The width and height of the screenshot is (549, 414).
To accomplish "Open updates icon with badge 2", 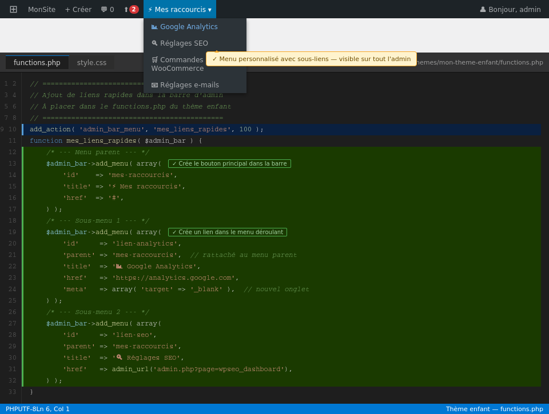I will tap(132, 10).
